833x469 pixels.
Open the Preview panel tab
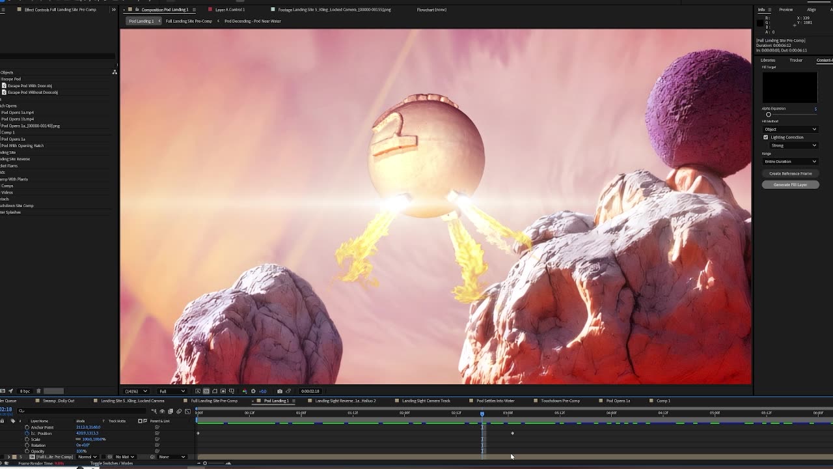pos(786,10)
